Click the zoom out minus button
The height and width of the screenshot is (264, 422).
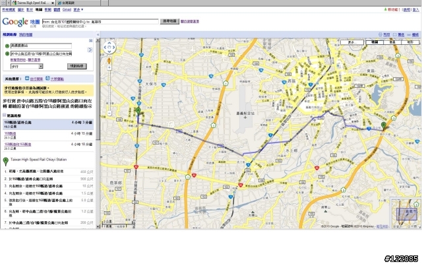(x=109, y=113)
